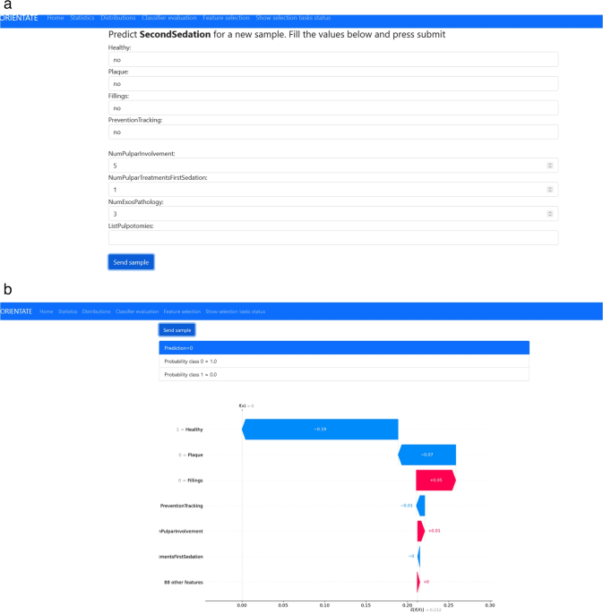Open Feature selection in the lower navbar
603x613 pixels.
click(x=182, y=311)
